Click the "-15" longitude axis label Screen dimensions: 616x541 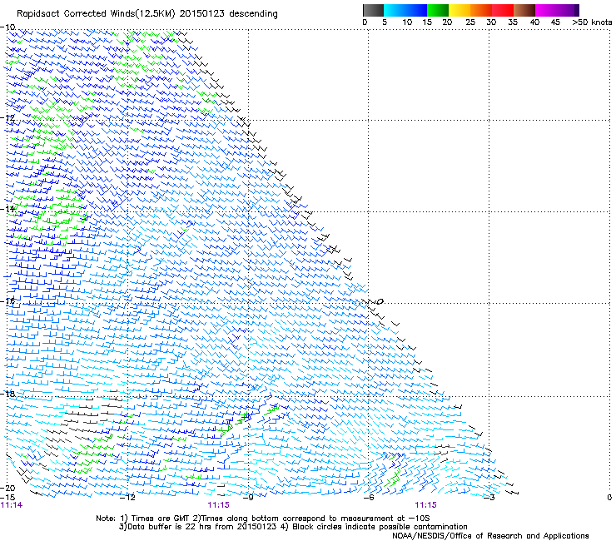(7, 498)
